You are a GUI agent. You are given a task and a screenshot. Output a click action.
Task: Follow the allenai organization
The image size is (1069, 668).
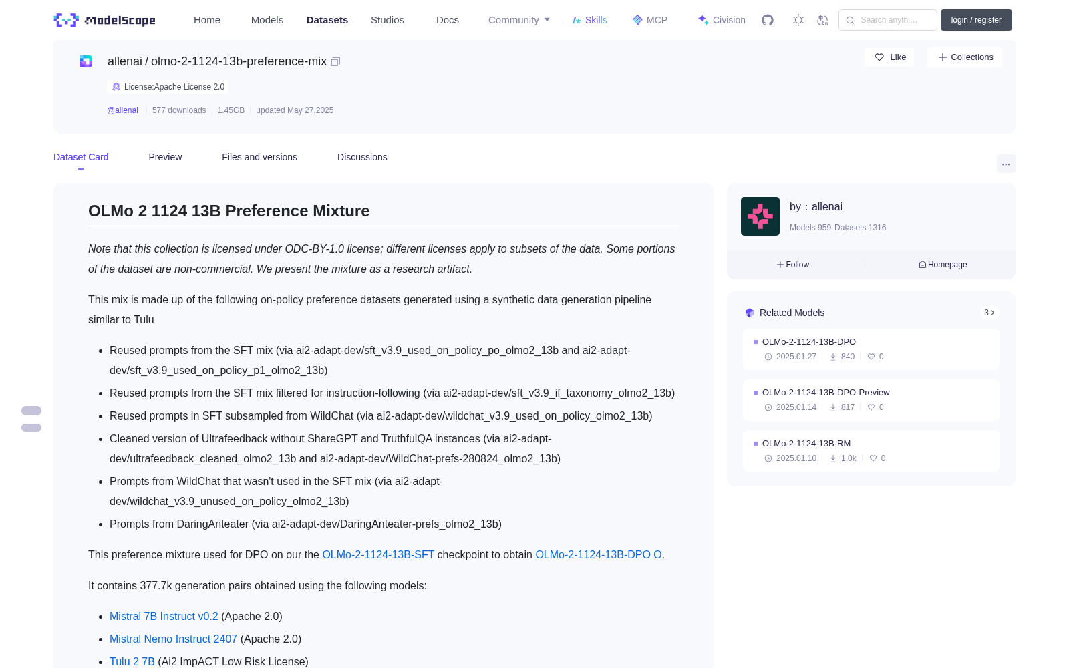point(793,265)
